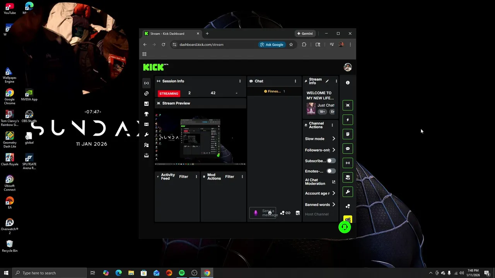
Task: Open the trophy achievements icon in left sidebar
Action: [x=146, y=114]
